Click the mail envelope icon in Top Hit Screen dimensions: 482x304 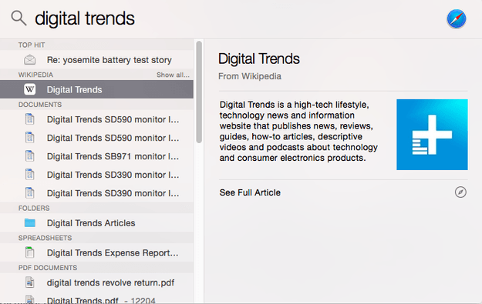(x=30, y=59)
